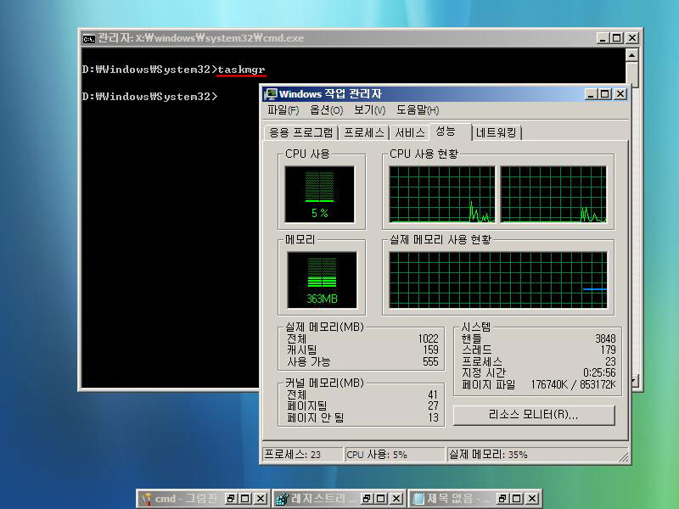Switch to the 서비스 tab
The width and height of the screenshot is (679, 509).
[410, 132]
